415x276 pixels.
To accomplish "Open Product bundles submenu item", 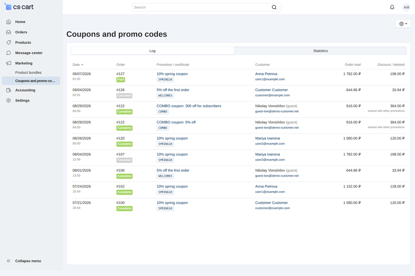I will coord(28,72).
